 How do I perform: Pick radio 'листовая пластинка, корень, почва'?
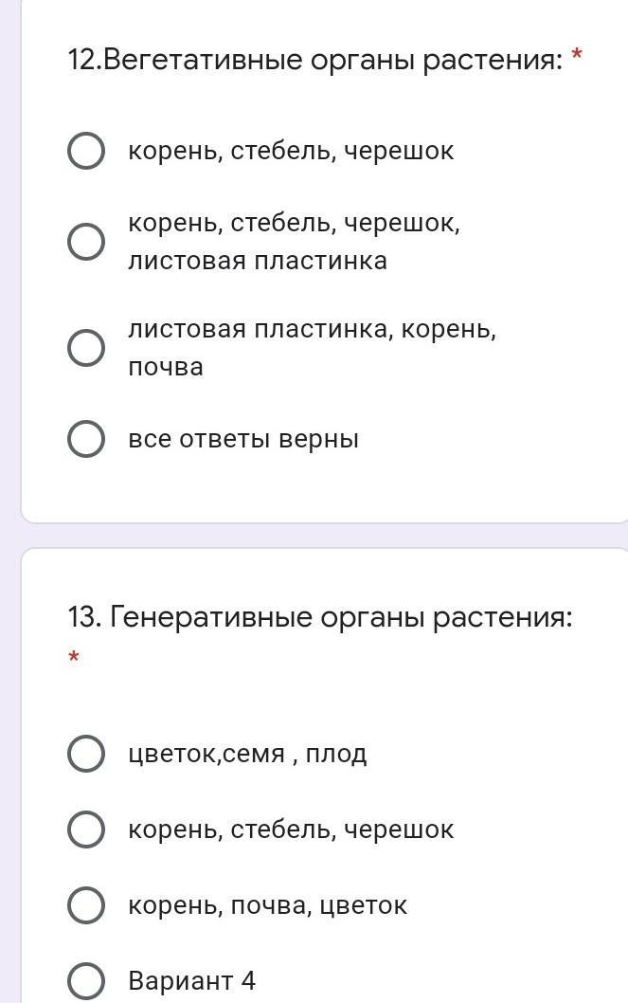(86, 348)
